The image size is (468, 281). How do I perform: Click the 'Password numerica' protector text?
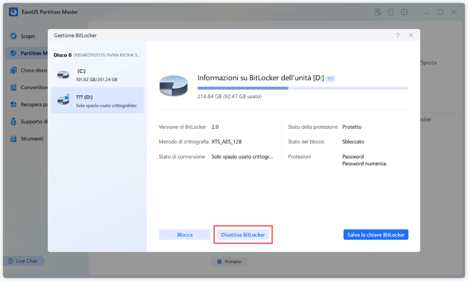click(x=365, y=164)
